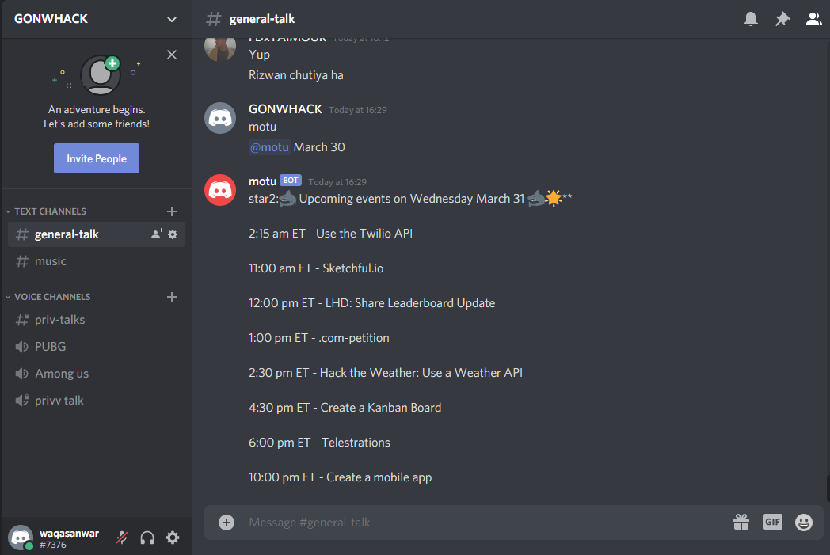The width and height of the screenshot is (830, 555).
Task: Click the Invite People button
Action: (x=97, y=158)
